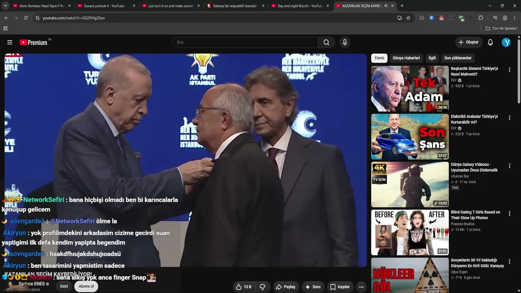Reload the current page
This screenshot has height=293, width=521.
click(x=26, y=18)
